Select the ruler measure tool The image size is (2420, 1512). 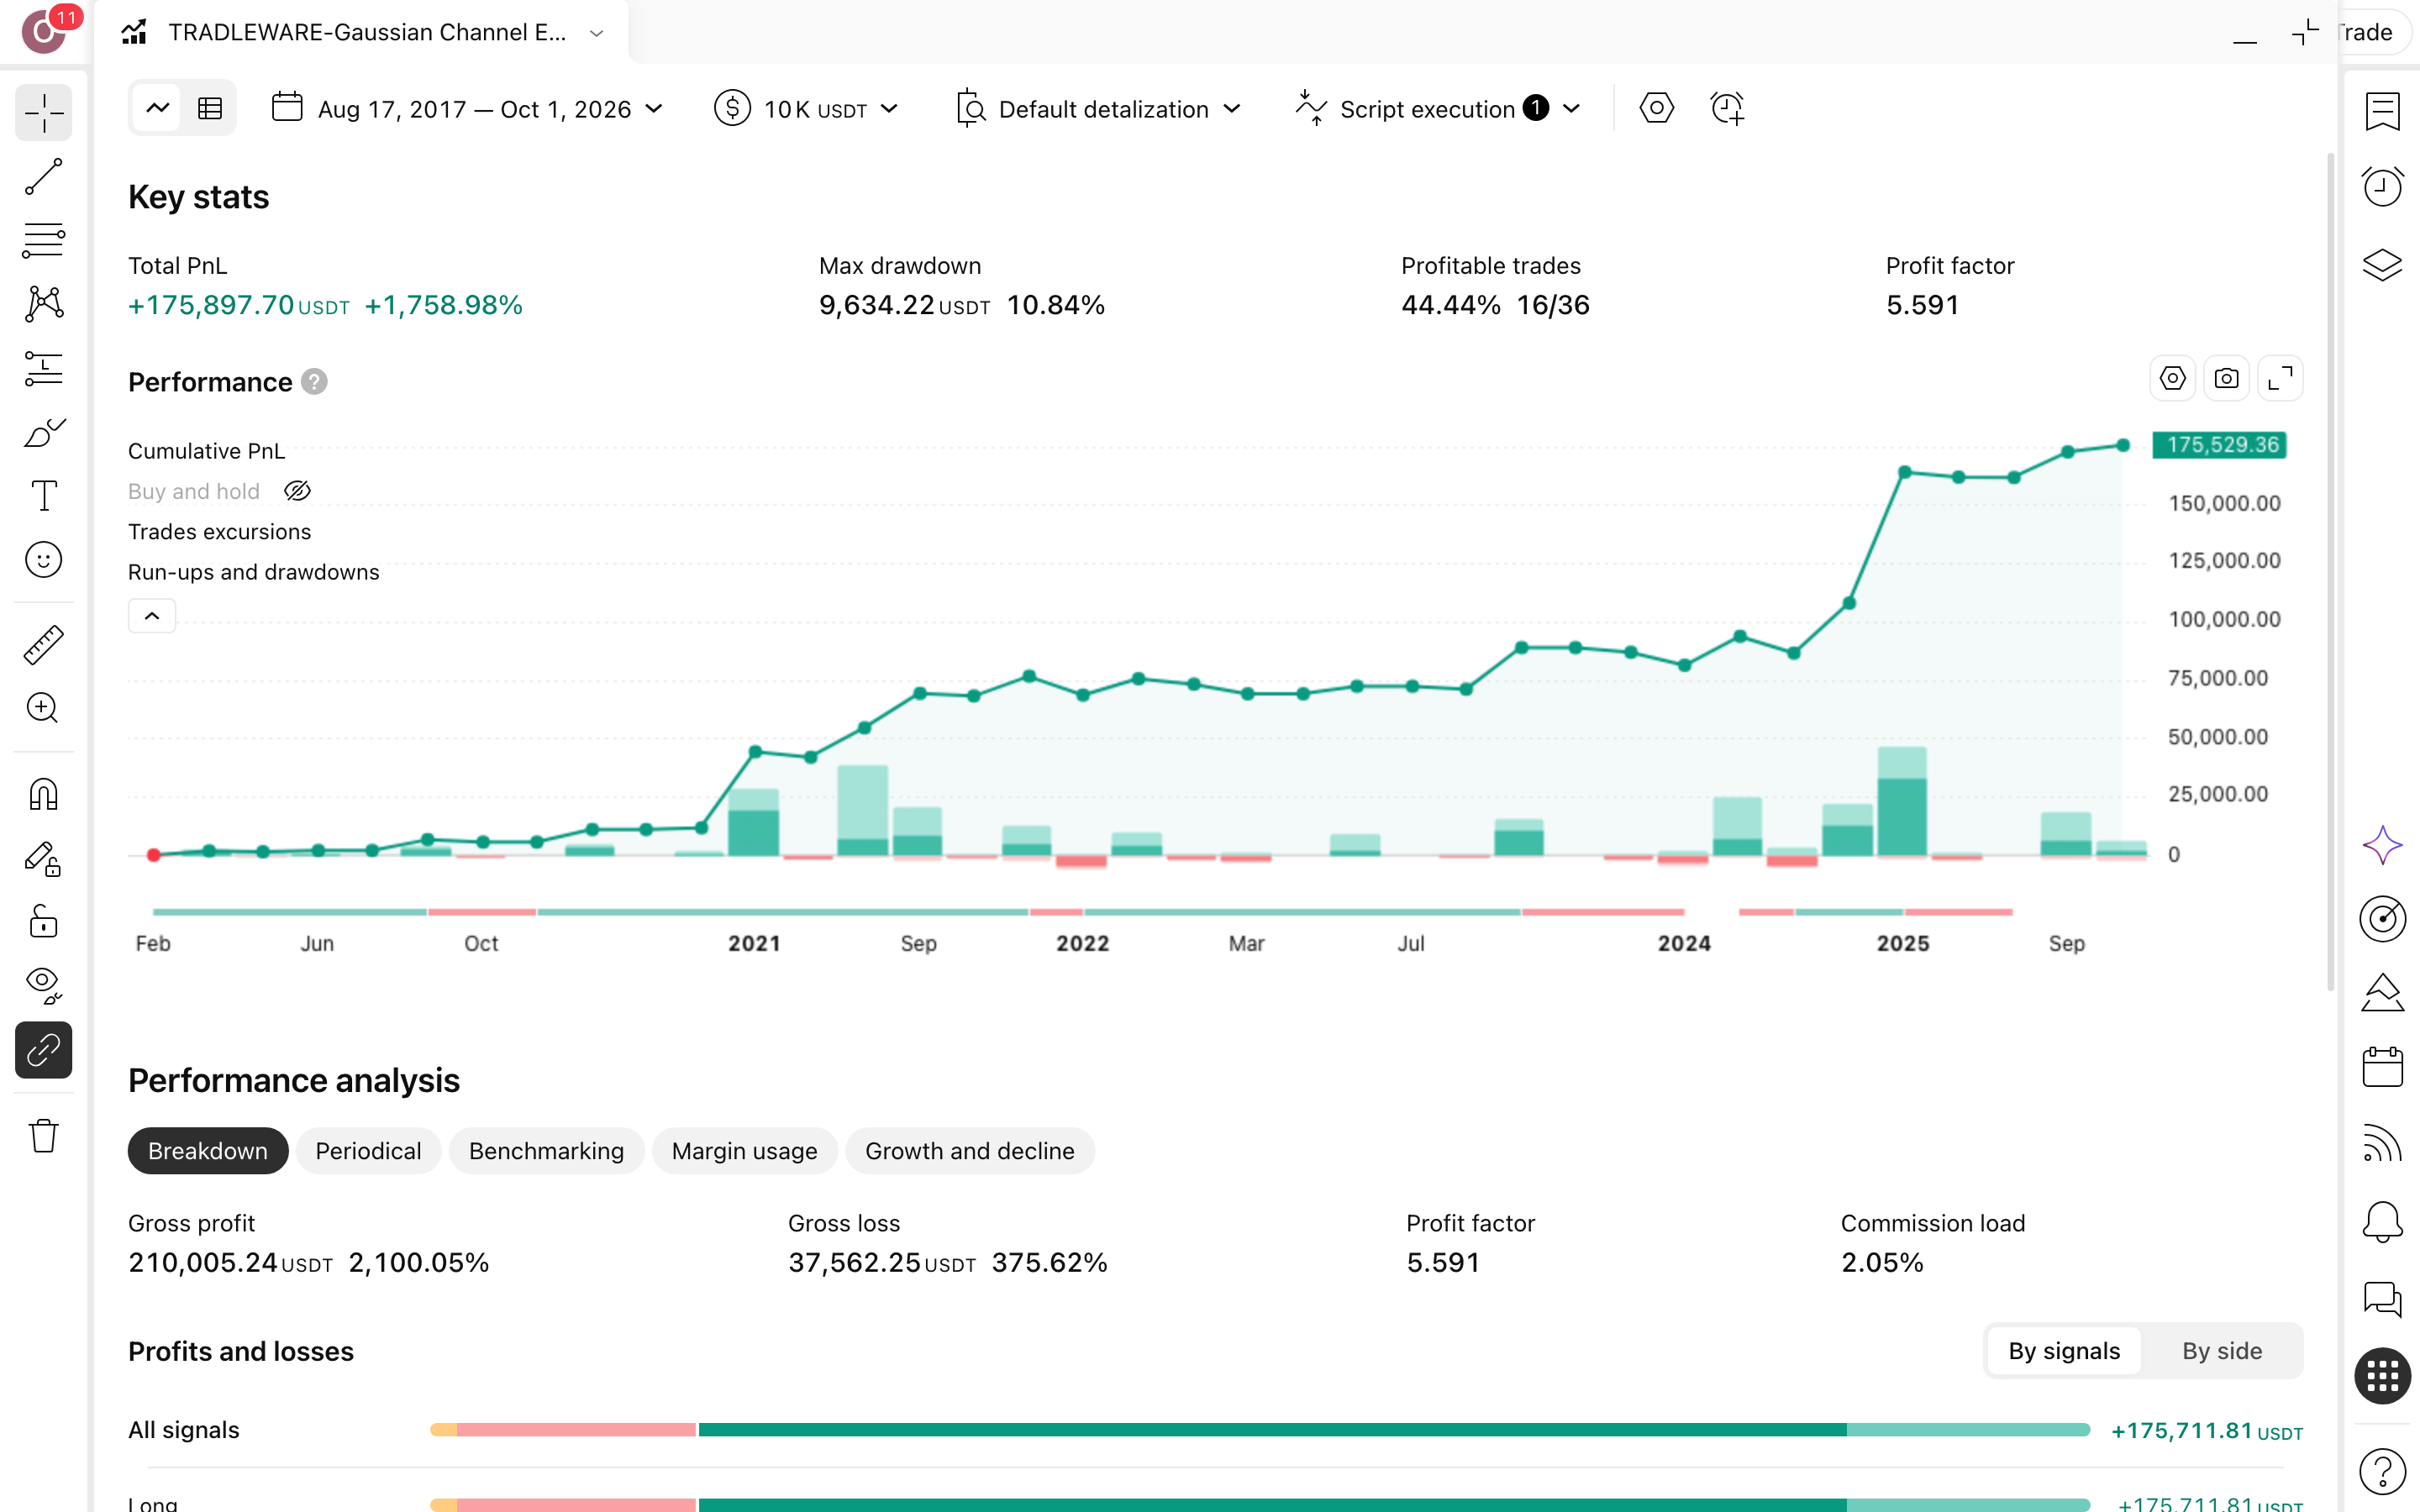44,645
